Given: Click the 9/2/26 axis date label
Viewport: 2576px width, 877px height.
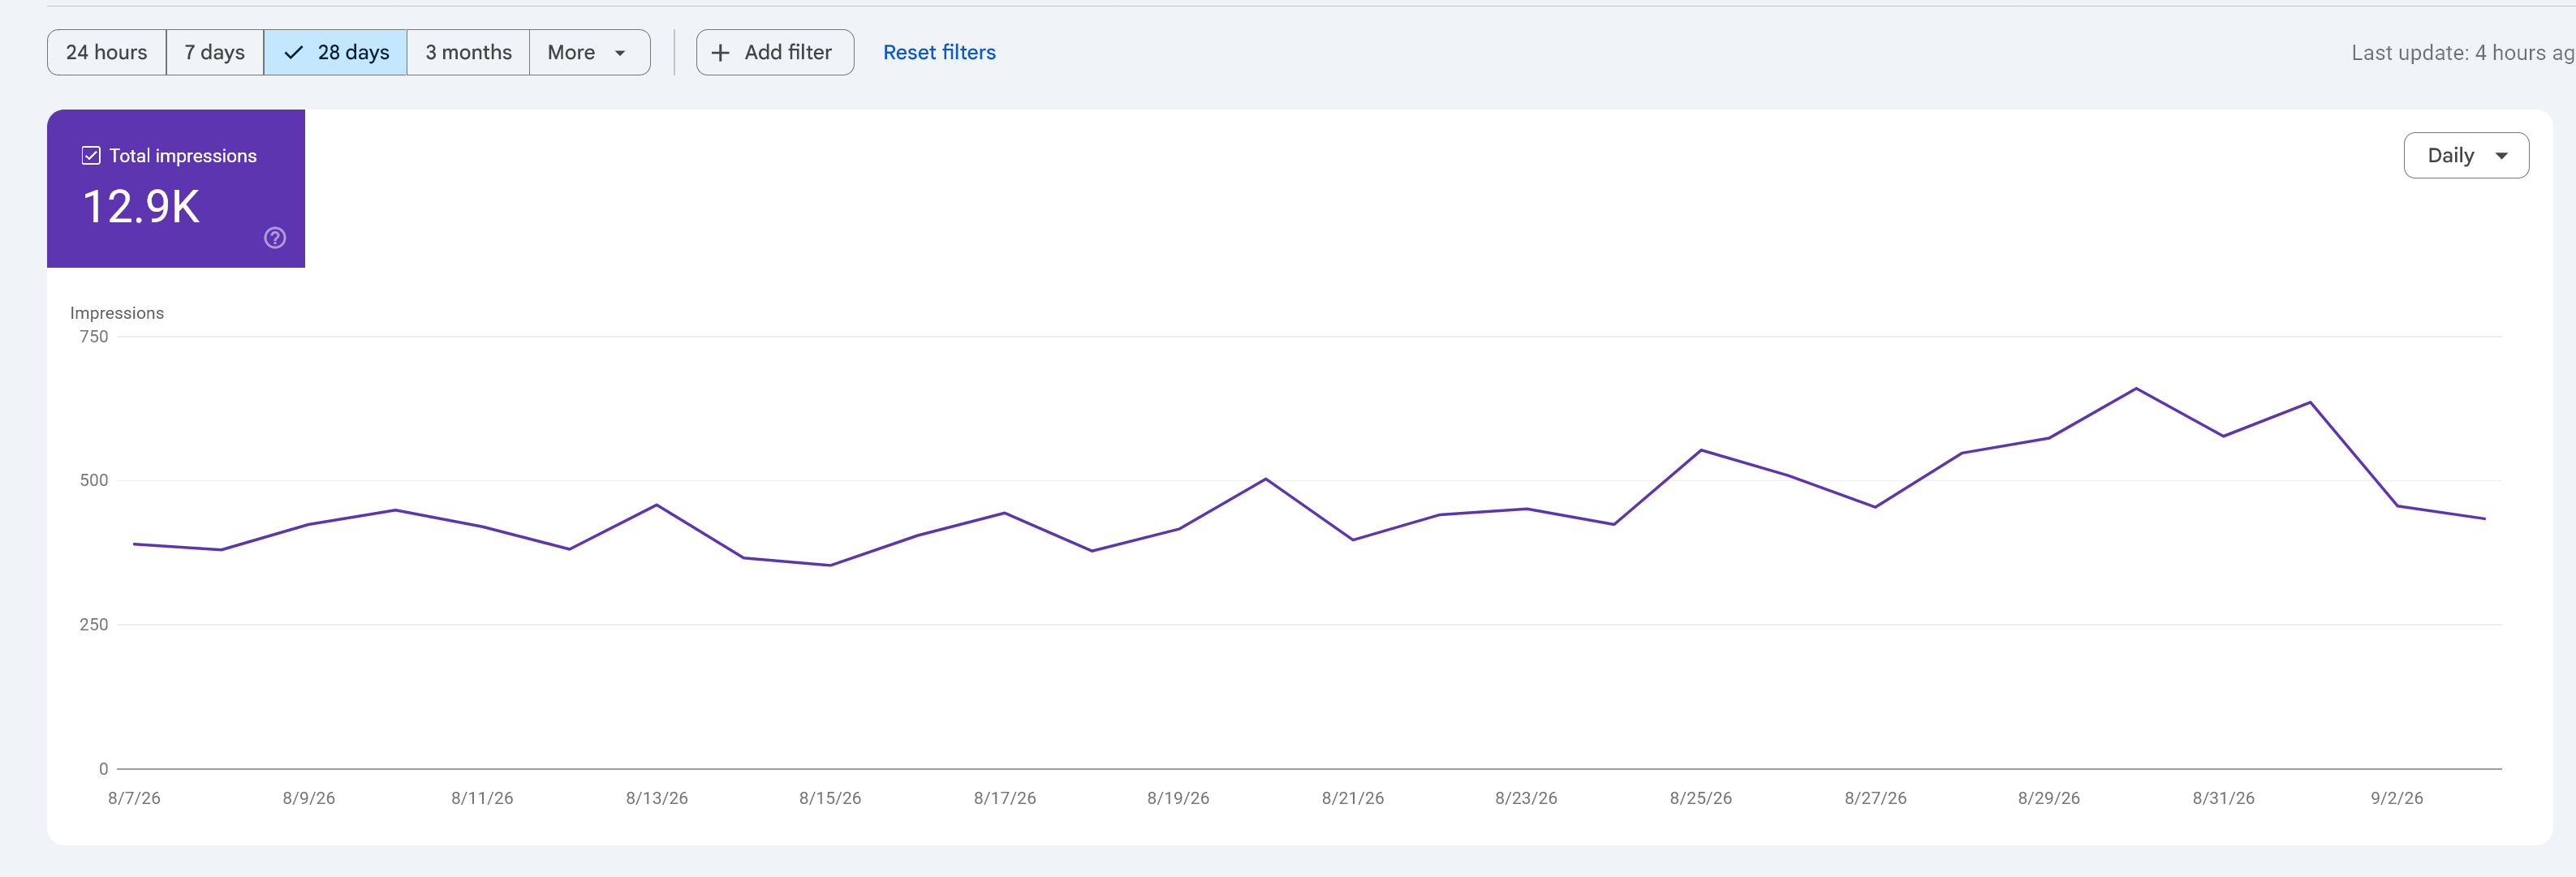Looking at the screenshot, I should pyautogui.click(x=2397, y=798).
